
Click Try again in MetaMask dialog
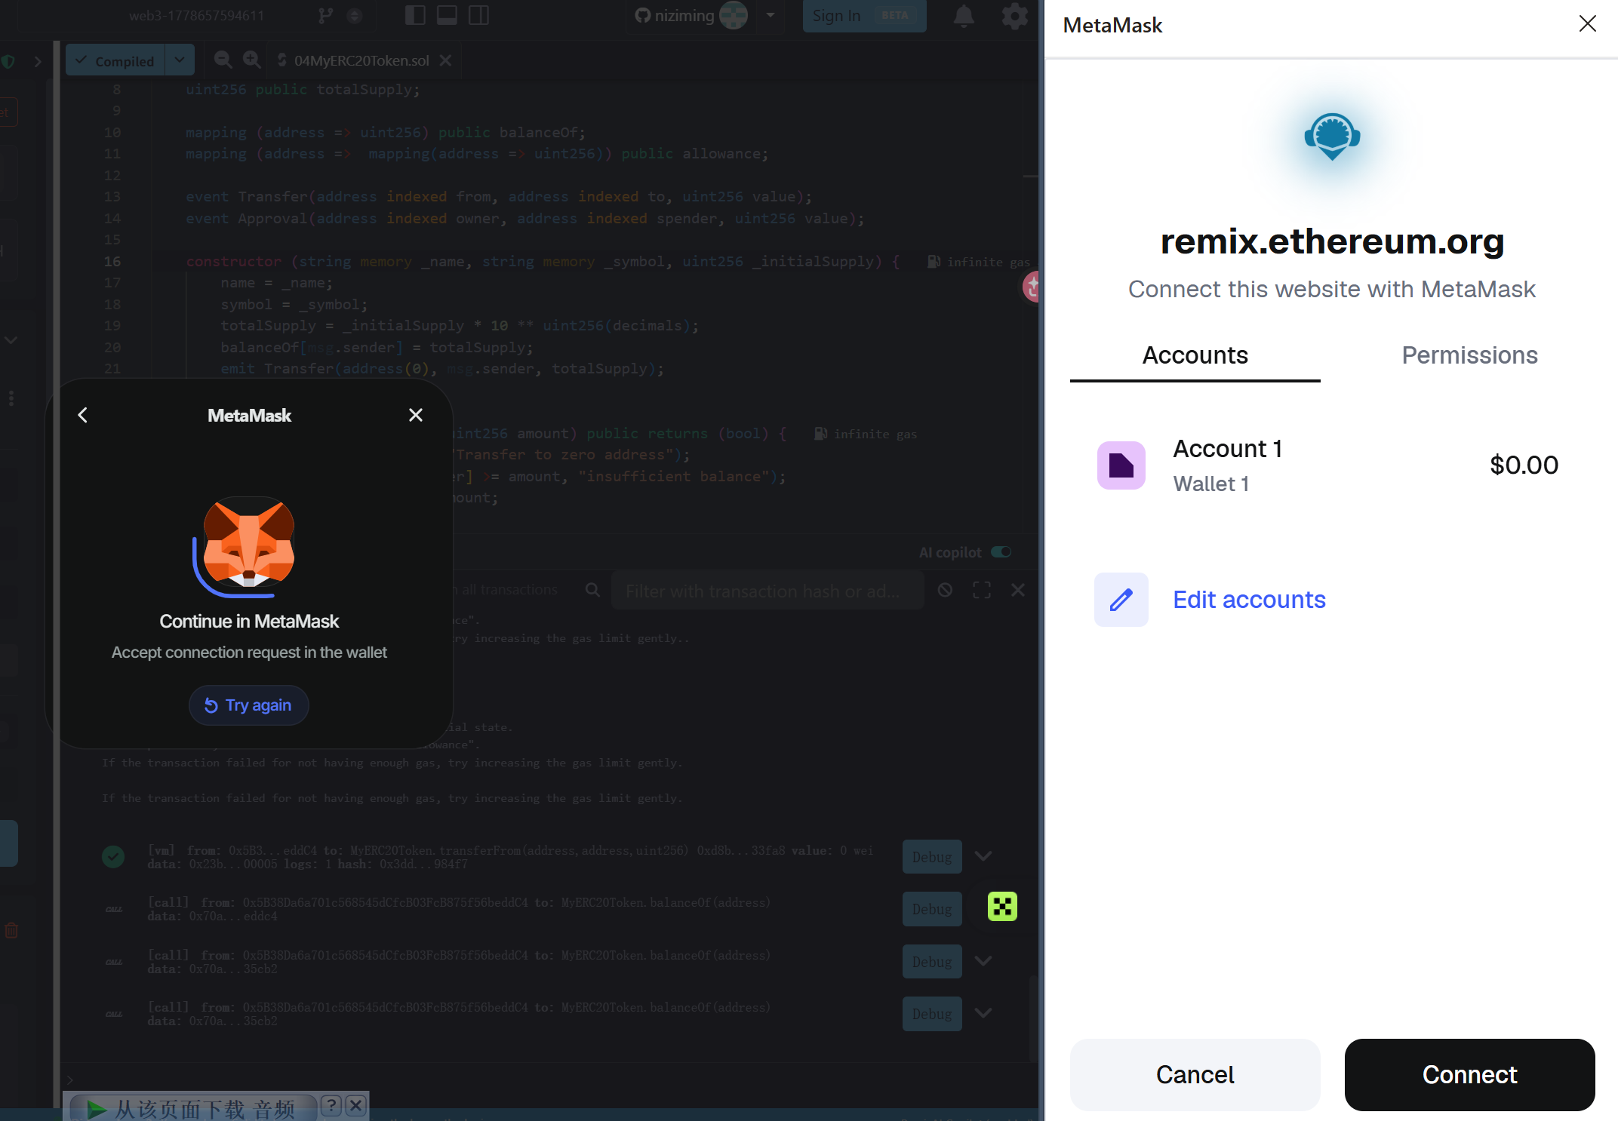click(248, 705)
